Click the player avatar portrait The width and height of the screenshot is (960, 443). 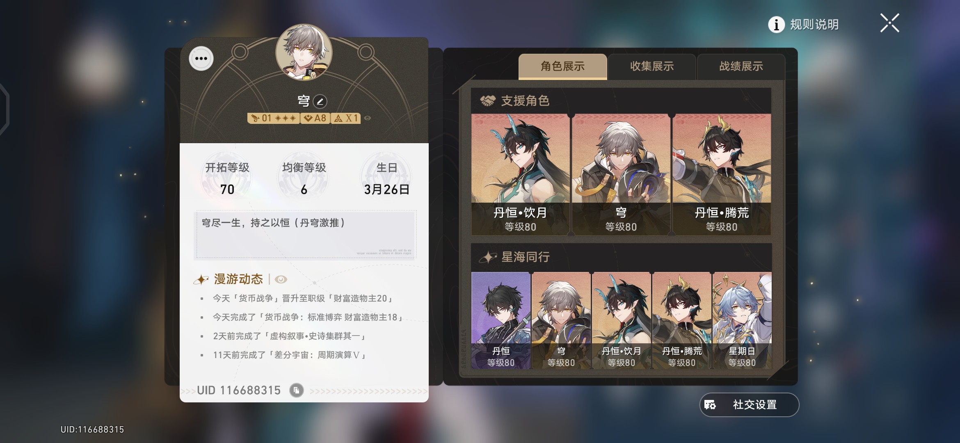pos(304,52)
